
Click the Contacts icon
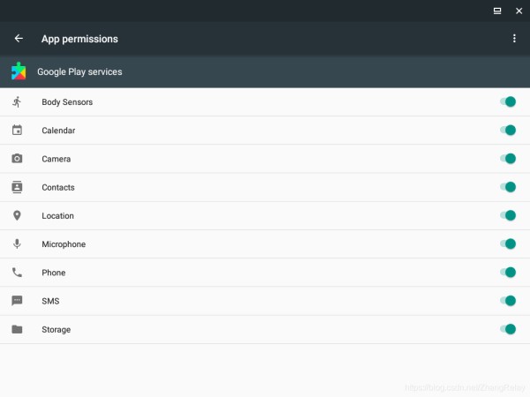[17, 187]
